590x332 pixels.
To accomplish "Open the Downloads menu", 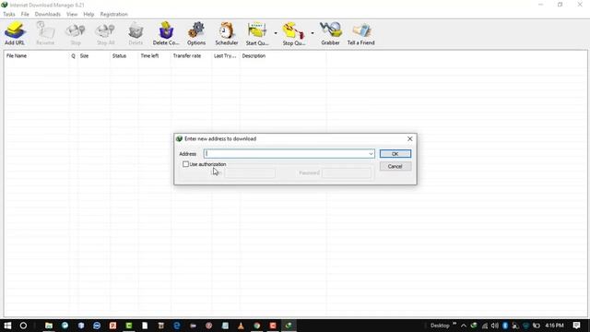I will point(47,15).
